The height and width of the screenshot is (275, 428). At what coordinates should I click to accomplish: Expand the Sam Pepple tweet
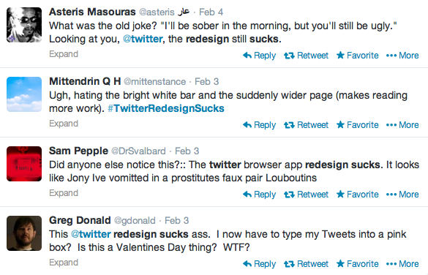64,193
